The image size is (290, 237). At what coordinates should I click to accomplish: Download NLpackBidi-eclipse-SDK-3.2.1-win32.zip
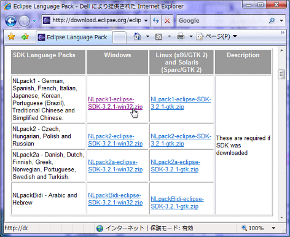tap(116, 199)
